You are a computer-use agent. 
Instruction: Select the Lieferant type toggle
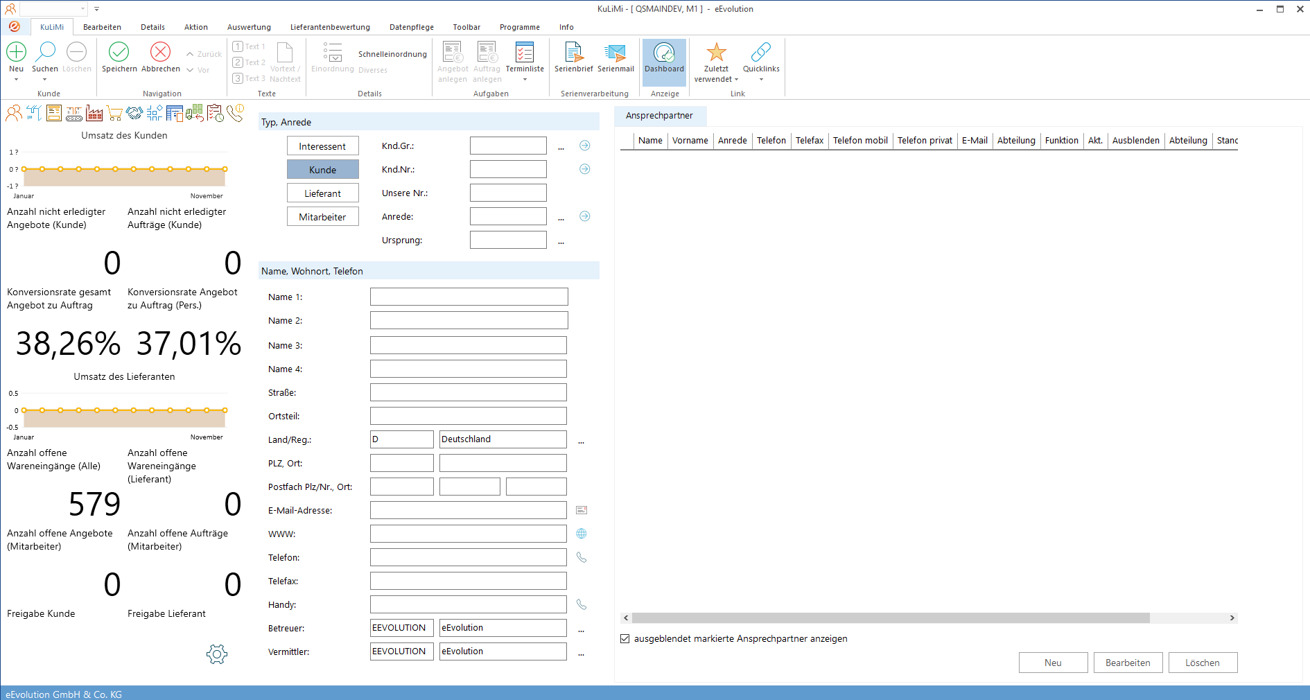pyautogui.click(x=323, y=193)
